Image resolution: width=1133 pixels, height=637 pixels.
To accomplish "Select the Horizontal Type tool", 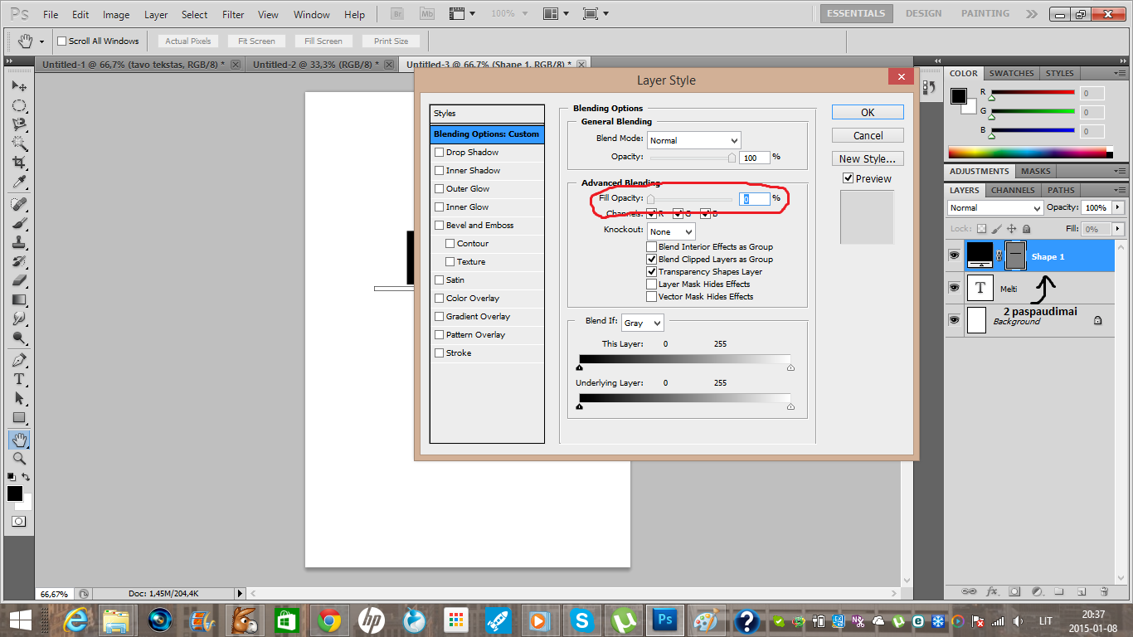I will [x=18, y=379].
